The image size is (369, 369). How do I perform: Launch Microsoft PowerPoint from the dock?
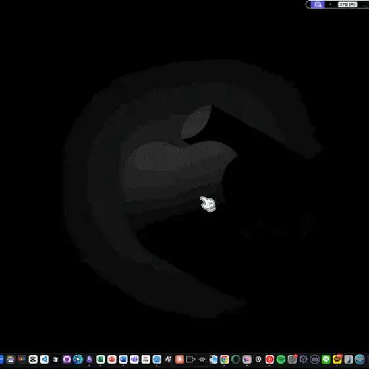point(112,359)
